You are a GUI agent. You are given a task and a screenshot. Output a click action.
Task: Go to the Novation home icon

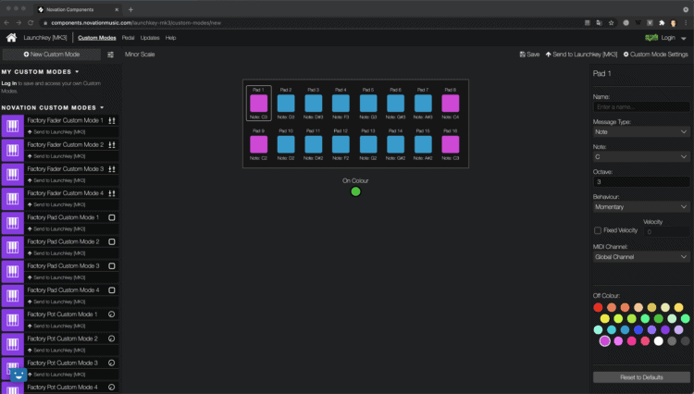[x=11, y=38]
